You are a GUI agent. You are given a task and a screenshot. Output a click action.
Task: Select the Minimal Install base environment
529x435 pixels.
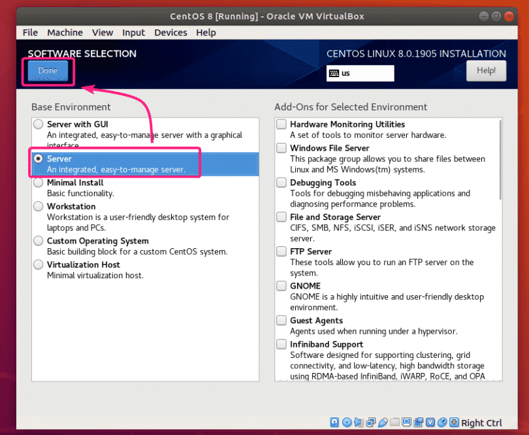(x=38, y=182)
